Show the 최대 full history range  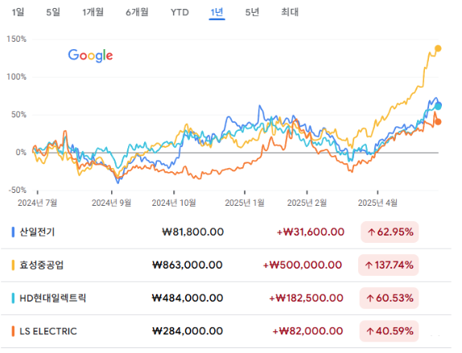[290, 12]
